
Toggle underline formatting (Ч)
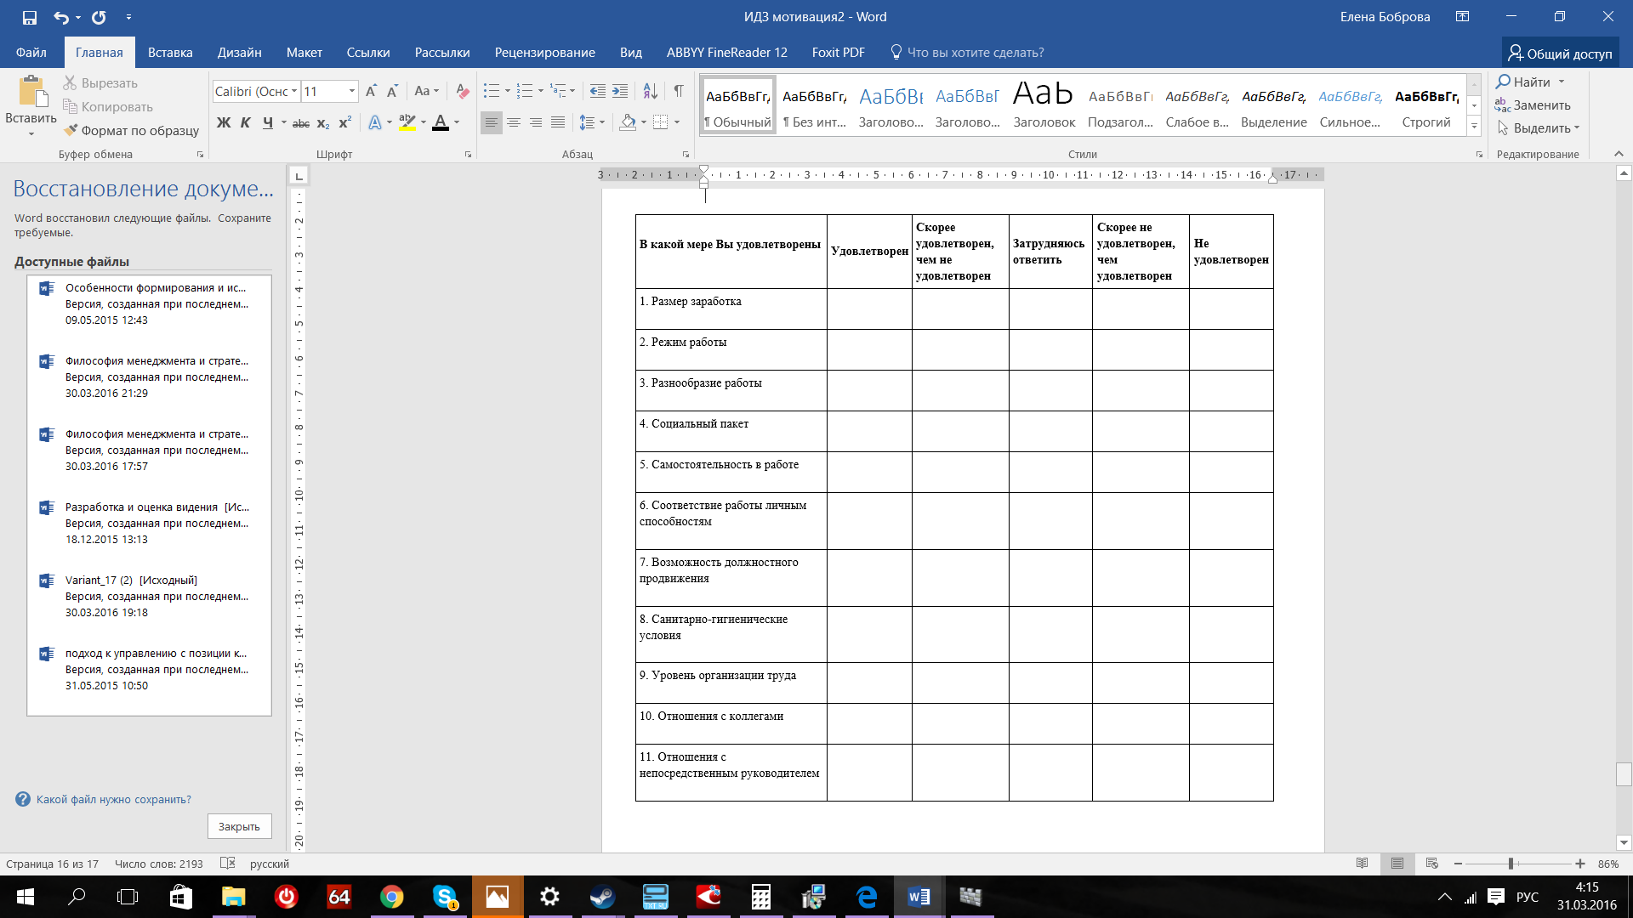[268, 122]
